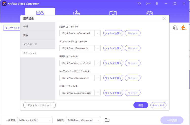Confirm settings with 確認 button
This screenshot has width=190, height=125.
(x=141, y=105)
